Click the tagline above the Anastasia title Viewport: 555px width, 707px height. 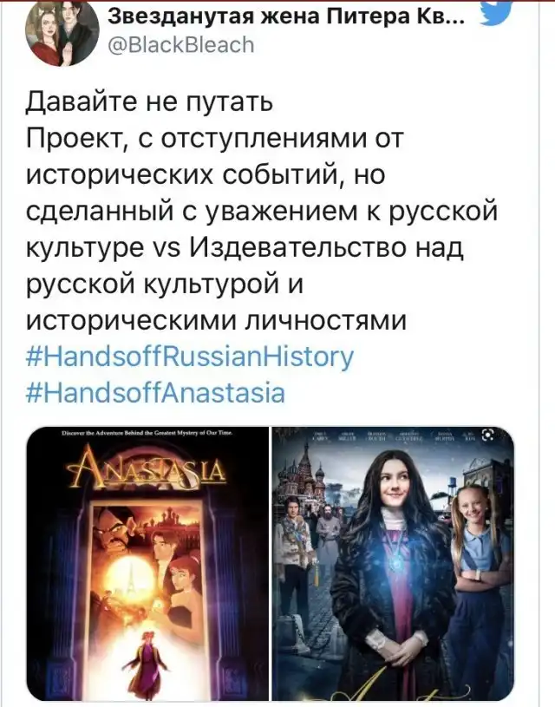147,433
